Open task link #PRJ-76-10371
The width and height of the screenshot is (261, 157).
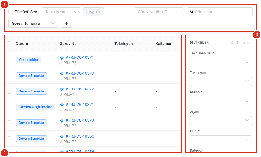(x=80, y=105)
